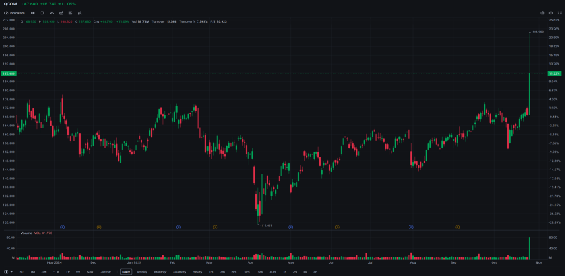Select the 1Y time range
The width and height of the screenshot is (565, 276).
(x=67, y=272)
